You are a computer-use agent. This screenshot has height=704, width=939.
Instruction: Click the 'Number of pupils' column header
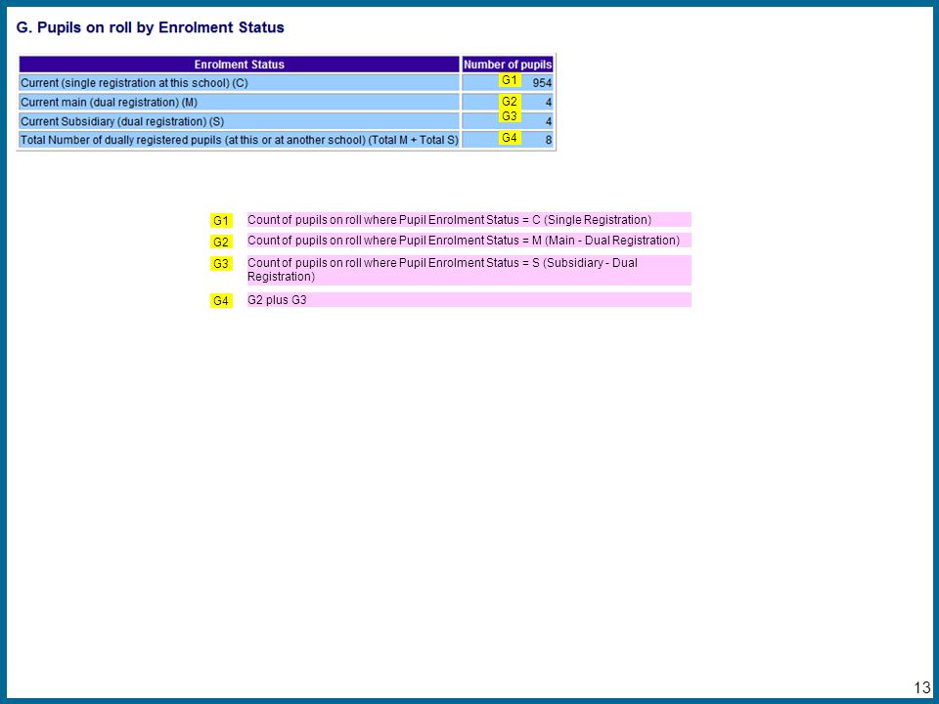(x=508, y=65)
